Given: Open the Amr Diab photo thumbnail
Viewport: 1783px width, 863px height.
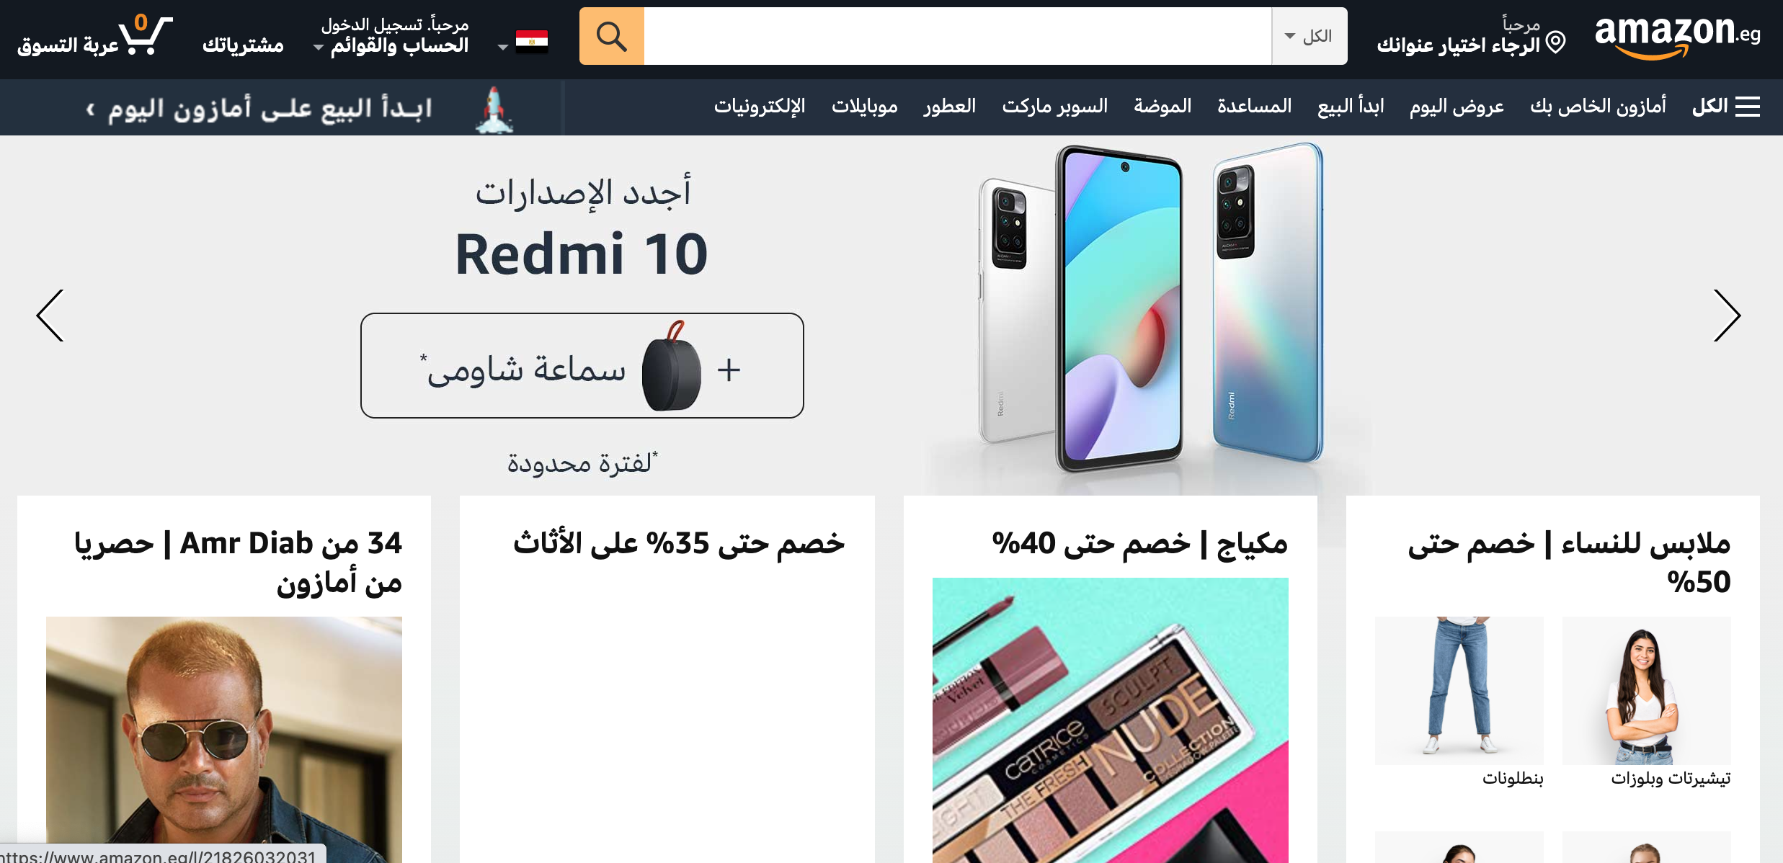Looking at the screenshot, I should click(x=224, y=740).
